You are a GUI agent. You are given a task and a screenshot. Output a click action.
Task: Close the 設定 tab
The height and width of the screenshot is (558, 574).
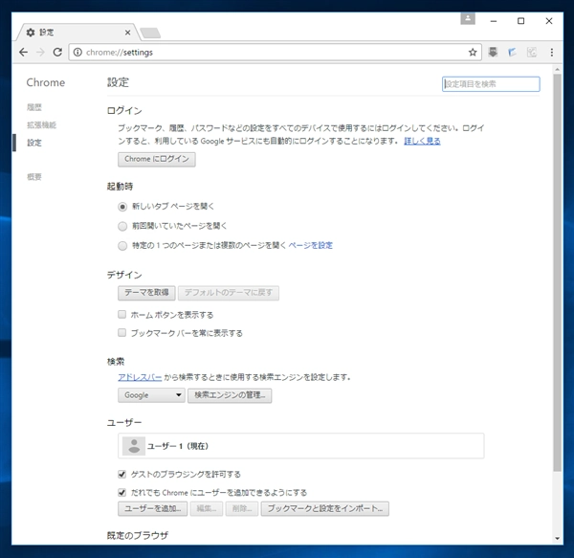tap(128, 33)
